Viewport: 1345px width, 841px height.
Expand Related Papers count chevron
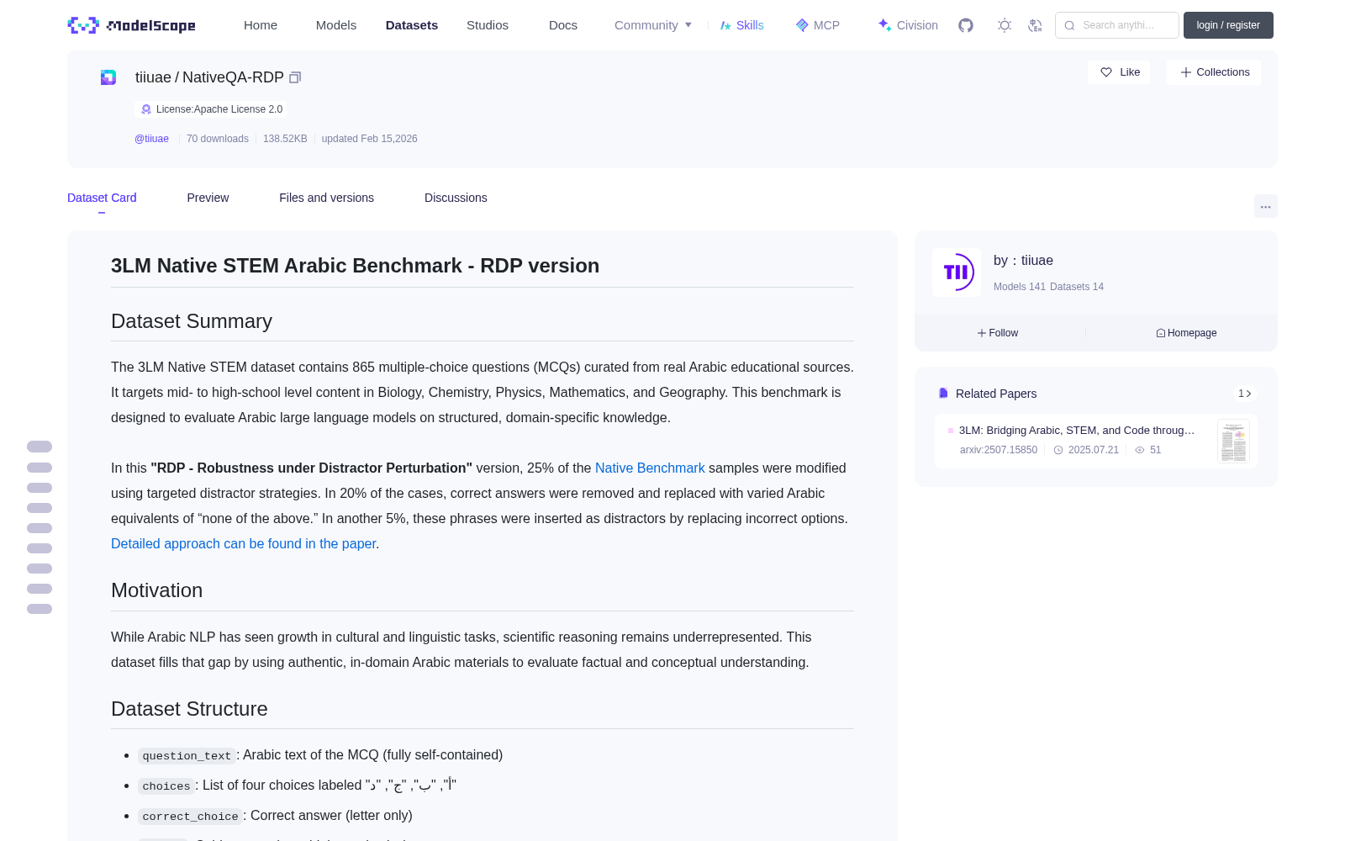1245,394
